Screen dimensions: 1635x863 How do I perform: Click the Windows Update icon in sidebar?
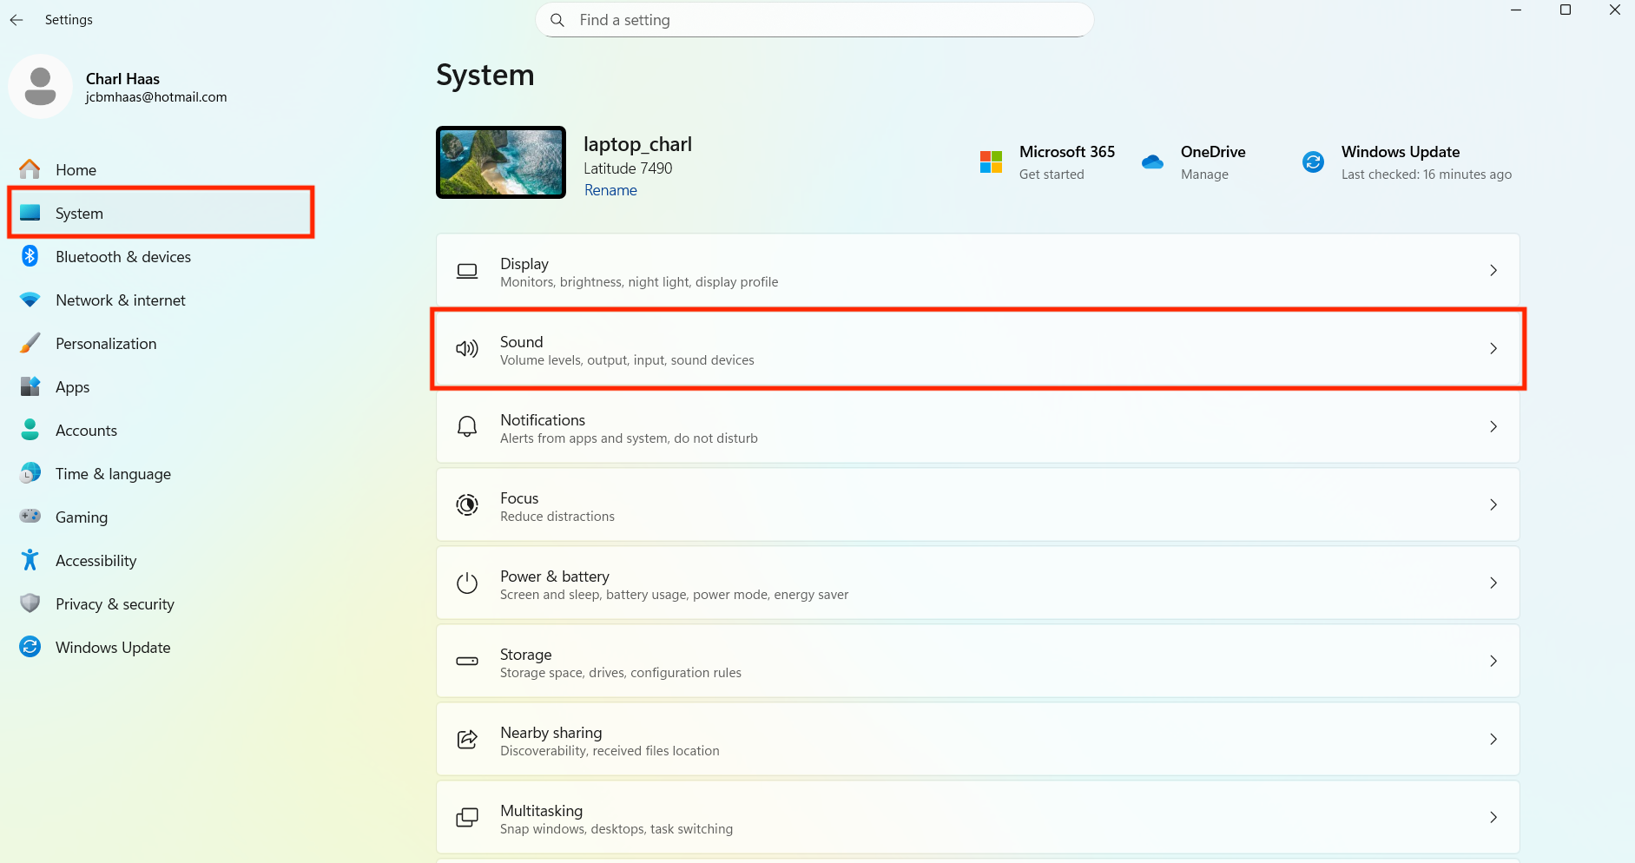click(x=30, y=647)
